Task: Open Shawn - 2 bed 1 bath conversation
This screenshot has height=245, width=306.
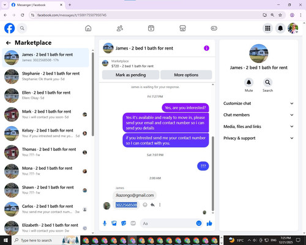Action: coord(45,190)
